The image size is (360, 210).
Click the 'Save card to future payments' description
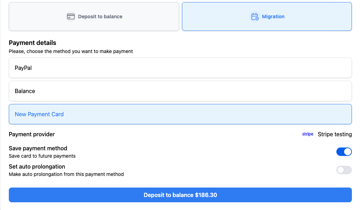(42, 156)
